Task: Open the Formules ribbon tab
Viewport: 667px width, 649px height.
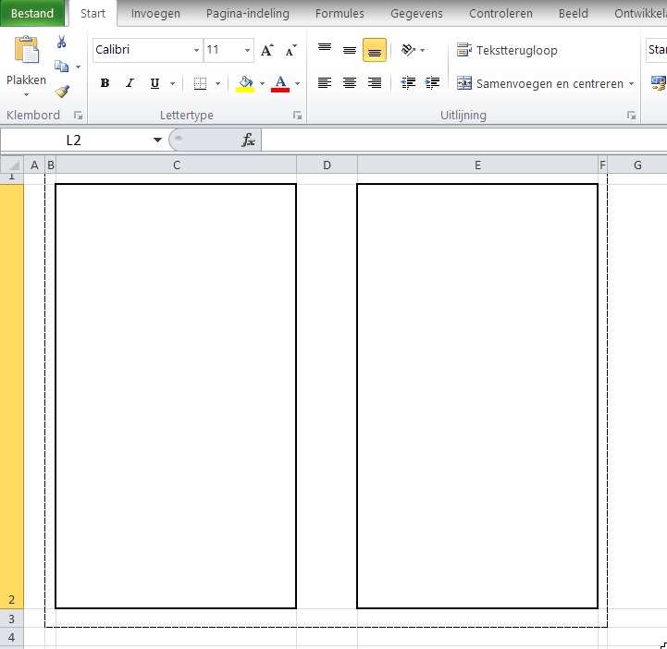Action: 340,14
